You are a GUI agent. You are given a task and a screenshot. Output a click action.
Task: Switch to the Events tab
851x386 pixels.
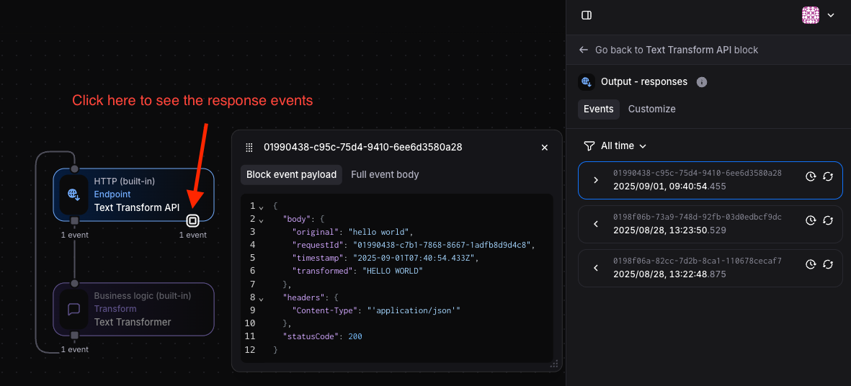(x=599, y=109)
